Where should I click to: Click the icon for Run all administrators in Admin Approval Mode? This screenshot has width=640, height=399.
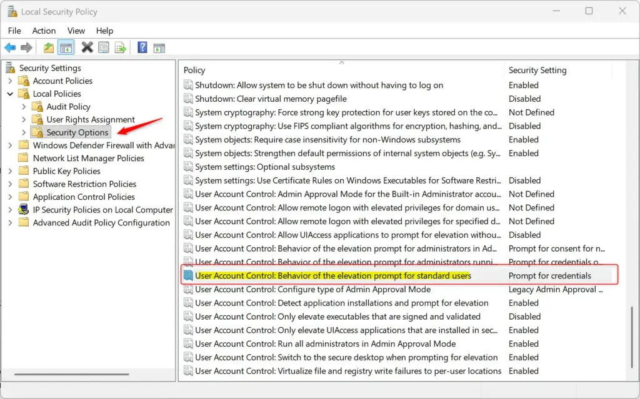tap(188, 343)
